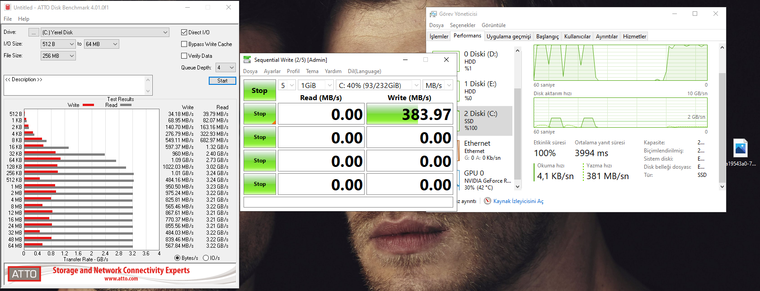Open the drive dropdown C: 40%
Screen dimensions: 760x291
378,85
